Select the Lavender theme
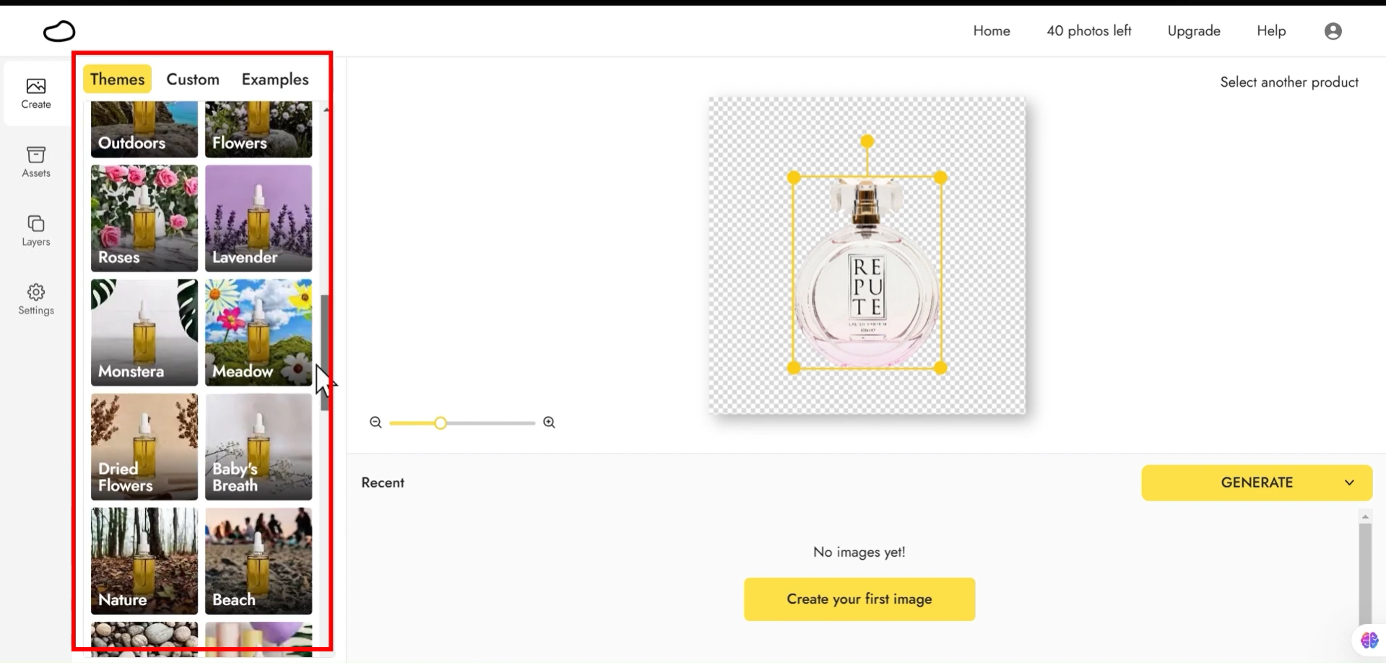The width and height of the screenshot is (1386, 663). point(259,218)
